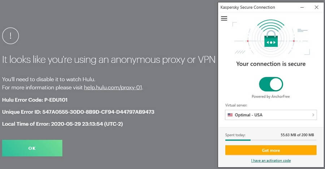
Task: Click the USA flag icon
Action: (x=230, y=115)
